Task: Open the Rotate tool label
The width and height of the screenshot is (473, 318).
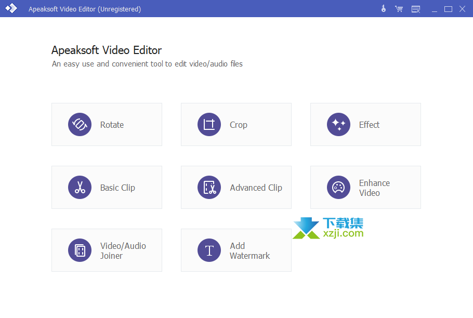Action: [x=112, y=125]
